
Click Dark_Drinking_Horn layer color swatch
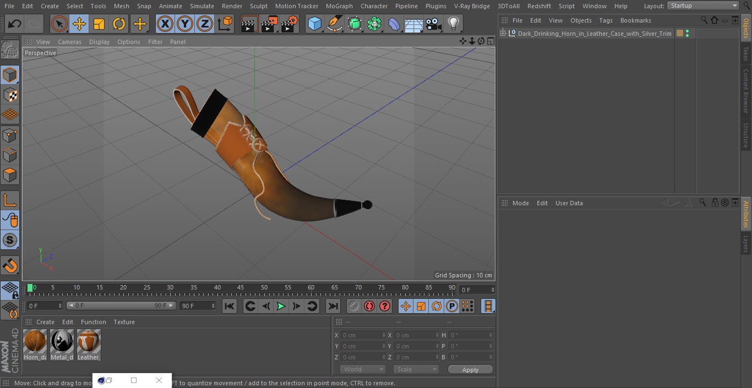680,34
